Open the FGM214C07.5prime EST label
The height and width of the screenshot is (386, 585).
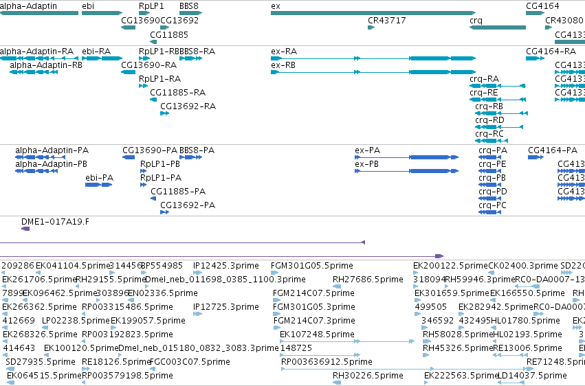(x=313, y=293)
